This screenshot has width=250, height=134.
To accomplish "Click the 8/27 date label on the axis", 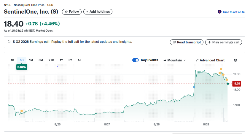I will point(107,125).
